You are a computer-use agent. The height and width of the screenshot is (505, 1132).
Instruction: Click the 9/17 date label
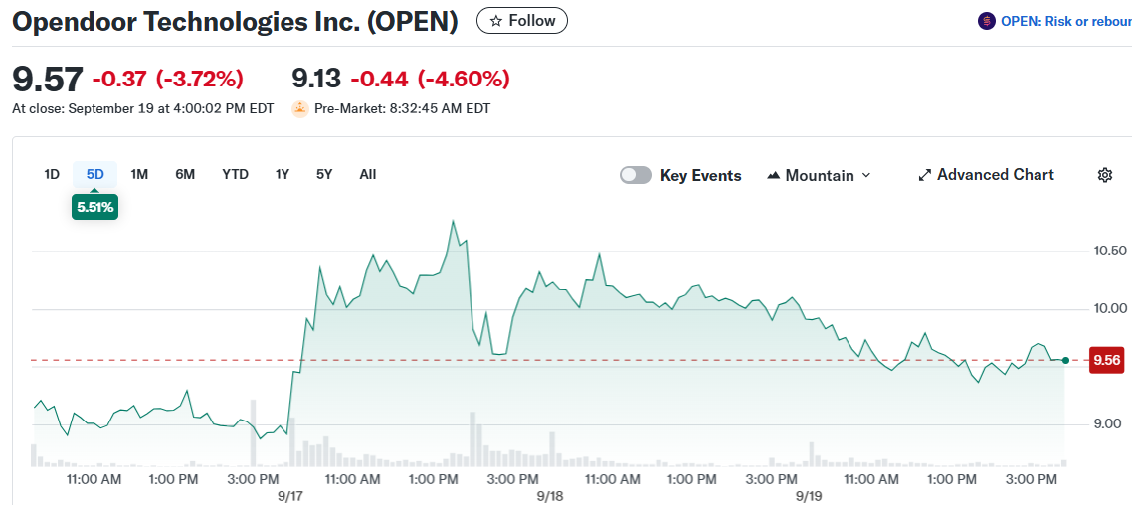pos(292,496)
